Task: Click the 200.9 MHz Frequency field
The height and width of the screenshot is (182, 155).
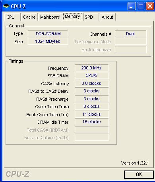Action: (91, 68)
